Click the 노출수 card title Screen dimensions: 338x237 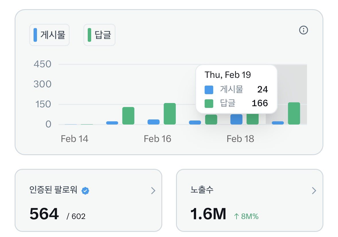tap(202, 190)
